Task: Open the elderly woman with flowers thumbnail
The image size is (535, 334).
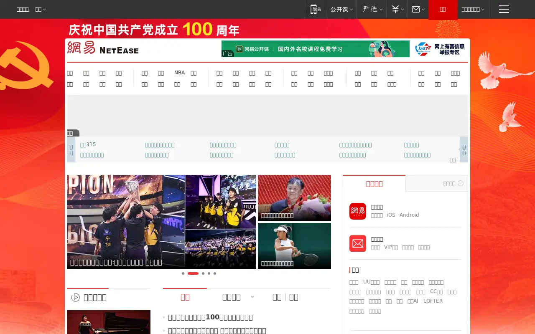Action: [x=294, y=198]
